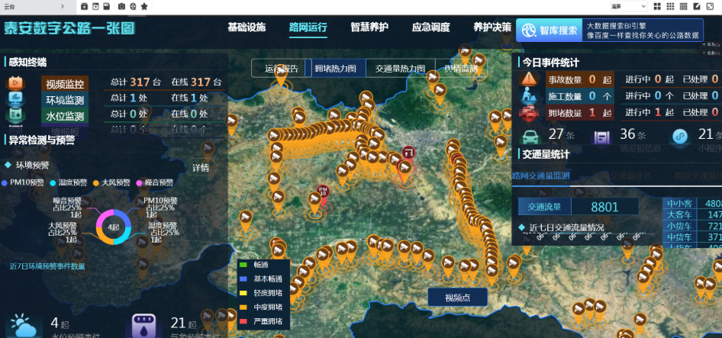
Task: Click the red PM10 map marker
Action: [x=324, y=192]
